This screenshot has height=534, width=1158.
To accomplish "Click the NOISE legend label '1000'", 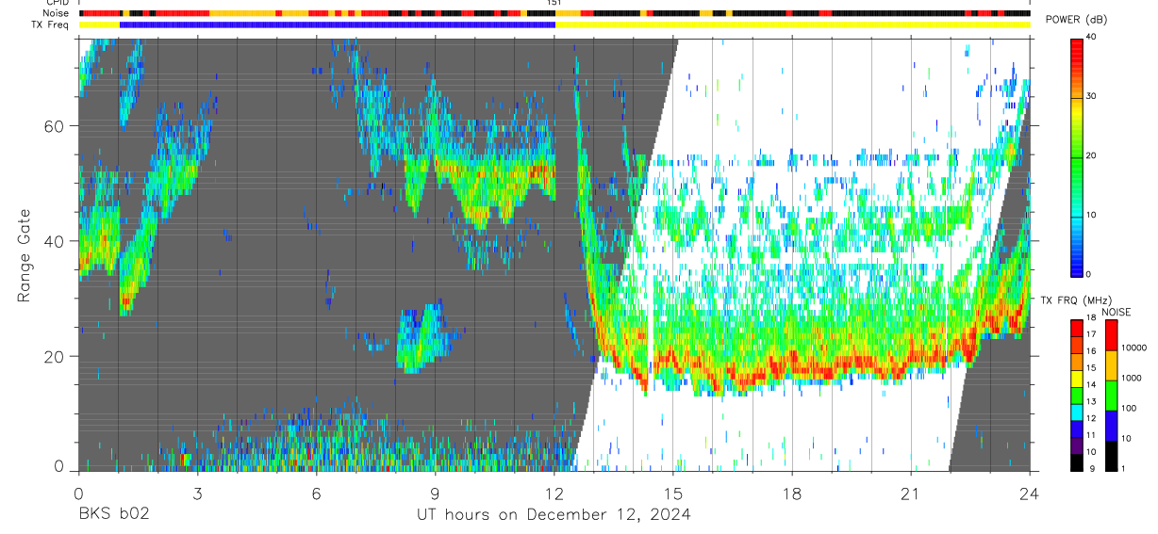I will point(1133,379).
